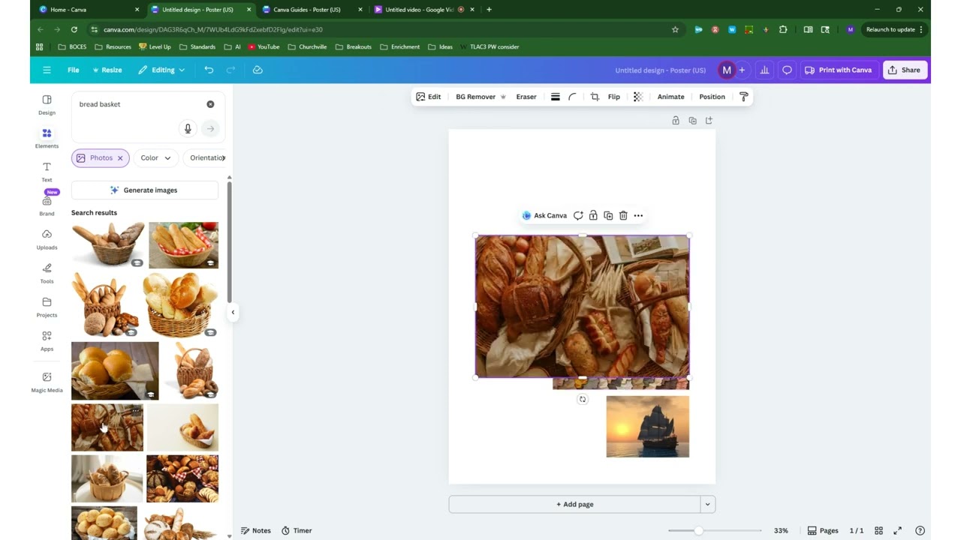The width and height of the screenshot is (961, 540).
Task: Open grid view of pages
Action: [878, 530]
